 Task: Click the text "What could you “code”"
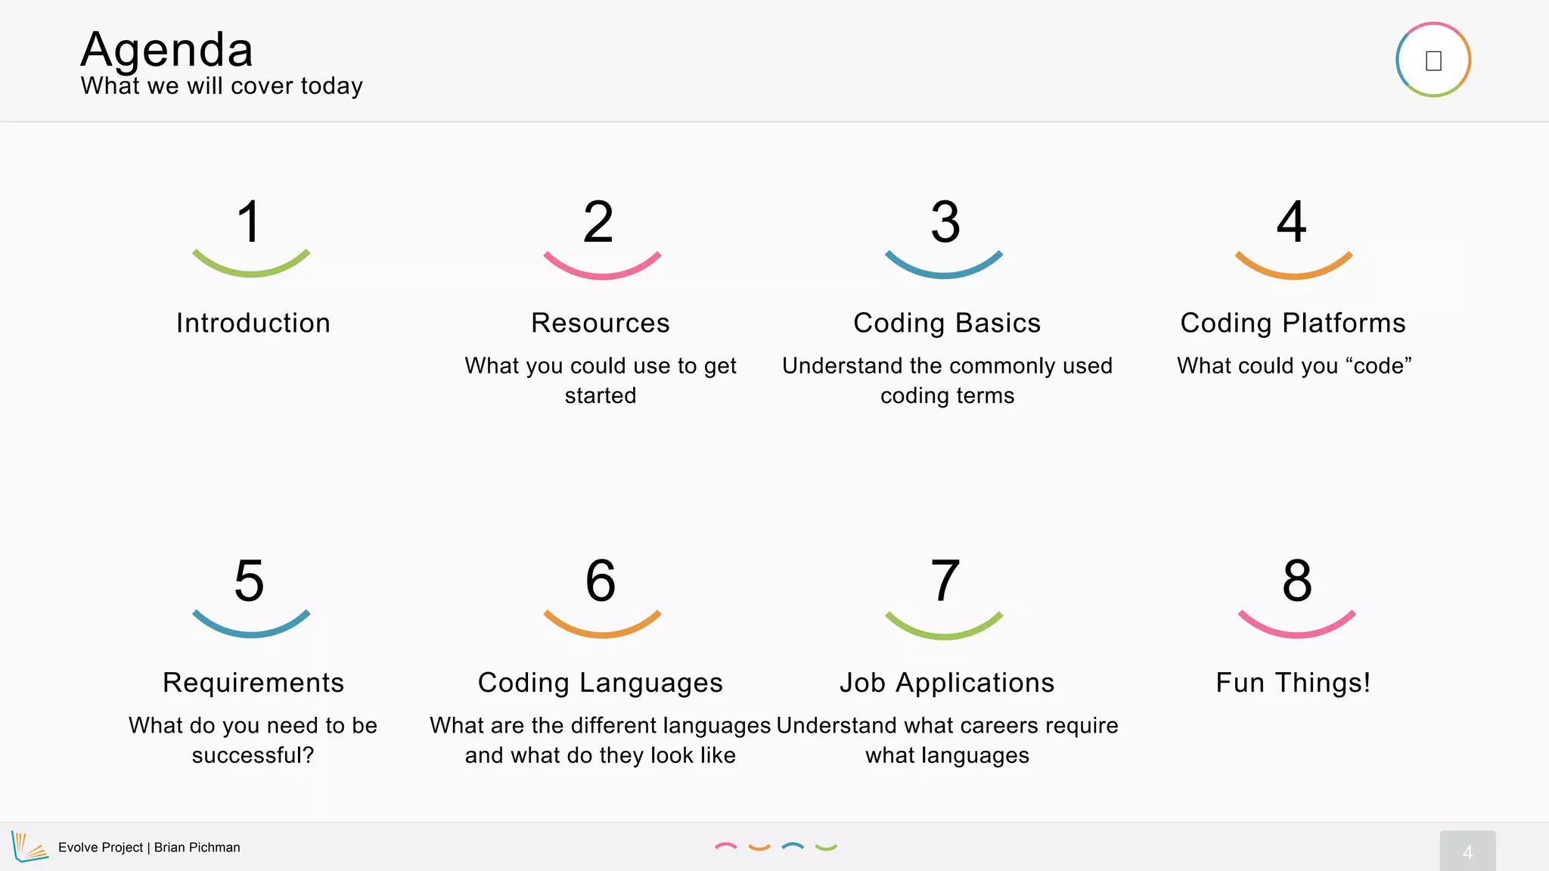[x=1294, y=366]
